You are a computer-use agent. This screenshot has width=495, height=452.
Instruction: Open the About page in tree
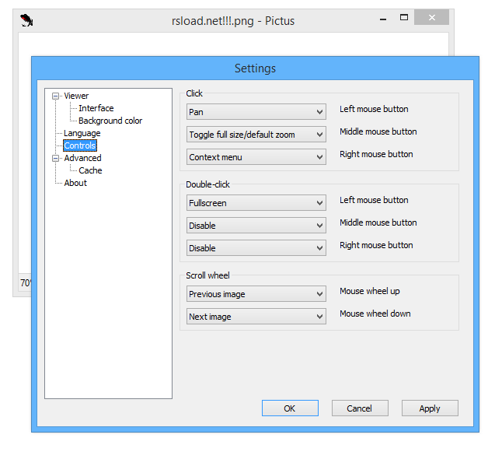75,183
